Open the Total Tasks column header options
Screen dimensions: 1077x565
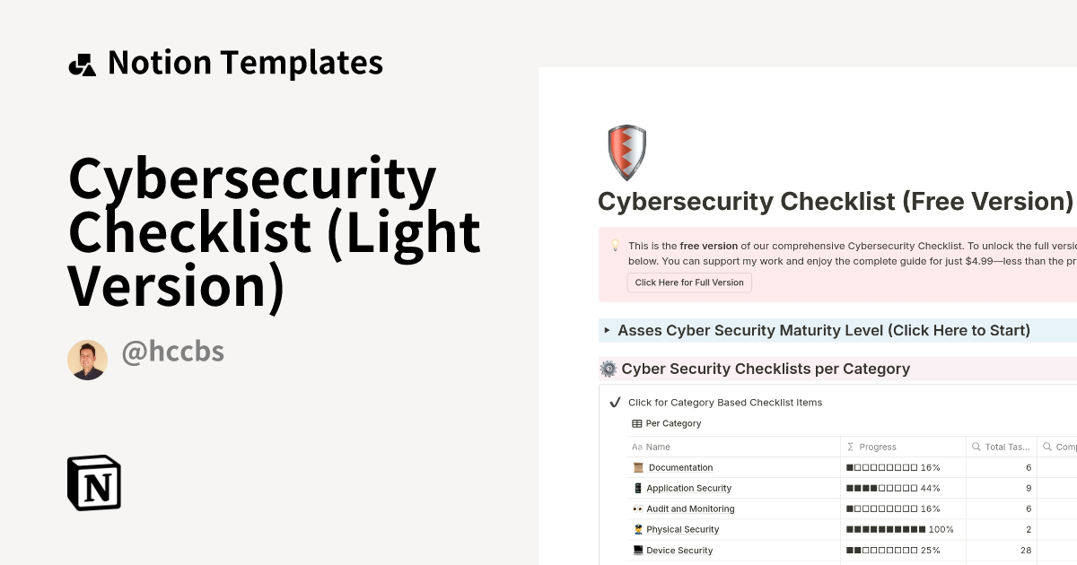coord(1001,447)
